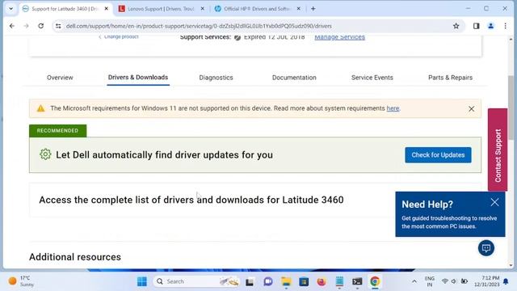Click the taskbar Search box
Screen dimensions: 517x291
tap(196, 281)
